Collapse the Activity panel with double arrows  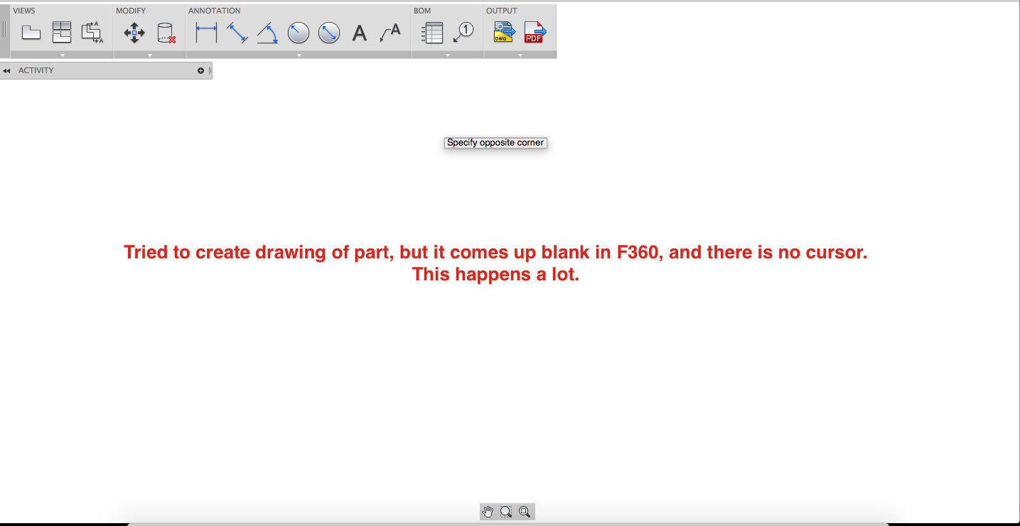[x=6, y=71]
